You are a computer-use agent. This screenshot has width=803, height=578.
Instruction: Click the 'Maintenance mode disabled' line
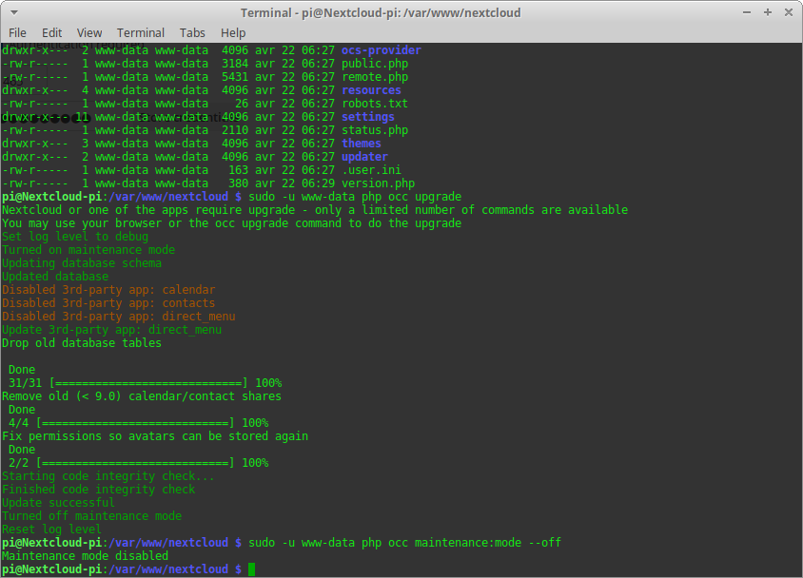pos(85,555)
